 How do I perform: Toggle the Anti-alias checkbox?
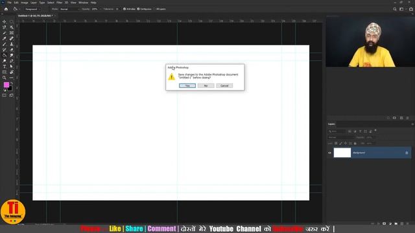[x=124, y=9]
